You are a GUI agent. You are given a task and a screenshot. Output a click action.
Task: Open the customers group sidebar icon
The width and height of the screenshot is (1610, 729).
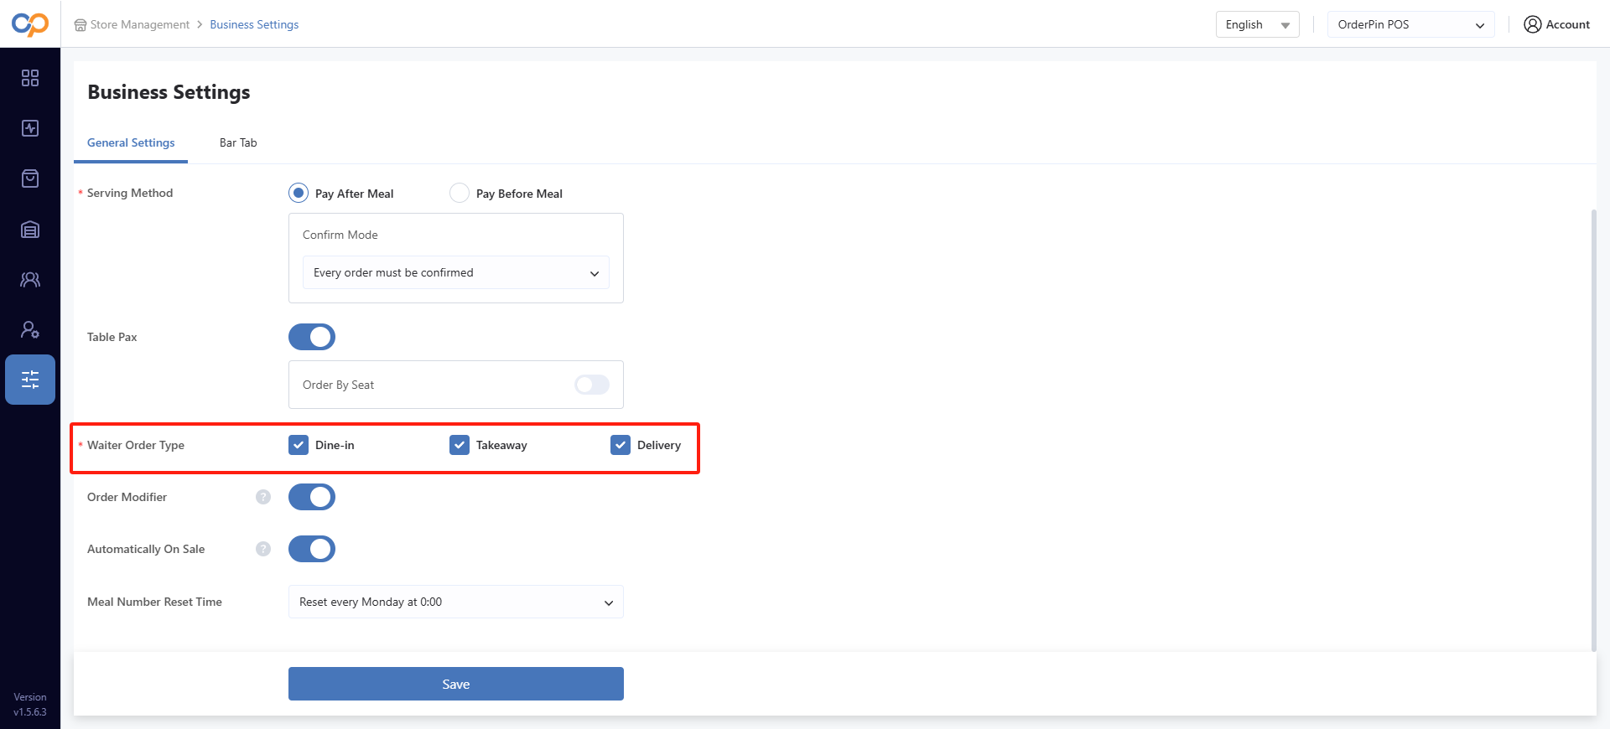click(x=30, y=280)
